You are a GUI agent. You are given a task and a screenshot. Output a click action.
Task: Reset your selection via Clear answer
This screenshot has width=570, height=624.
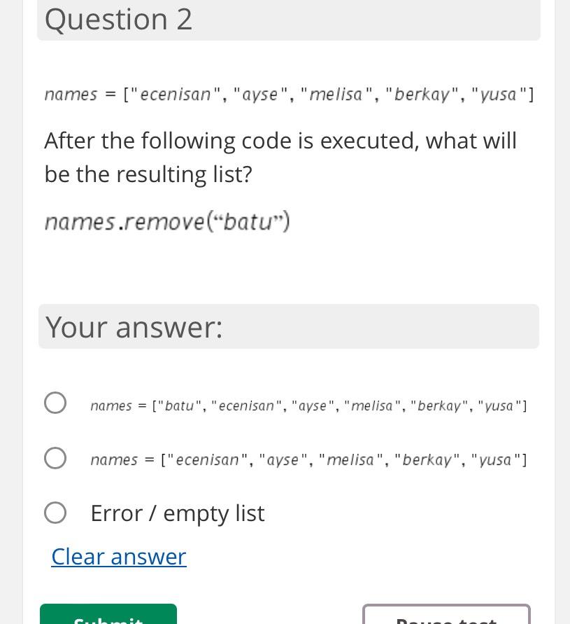point(118,556)
